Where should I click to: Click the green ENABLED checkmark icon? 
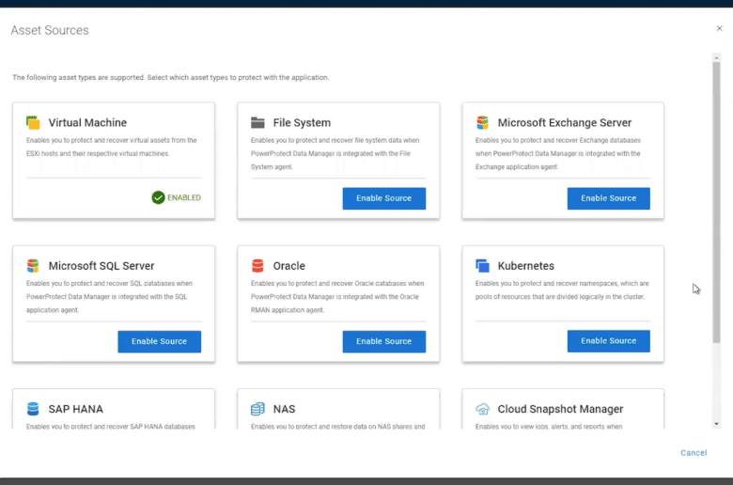pyautogui.click(x=159, y=197)
